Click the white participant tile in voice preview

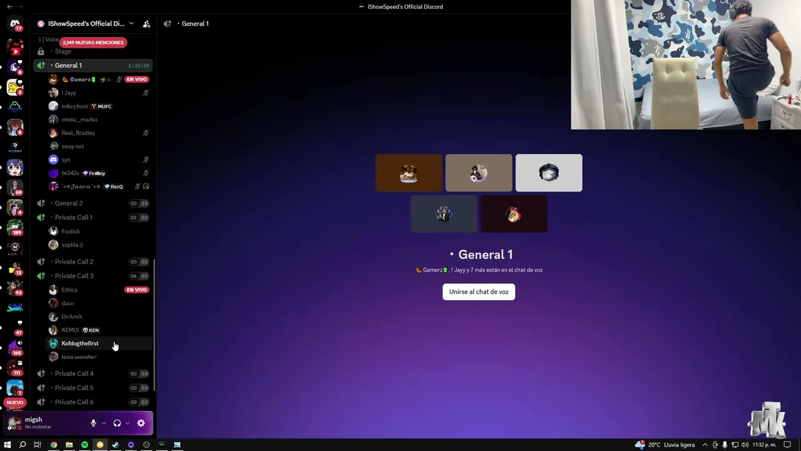click(x=549, y=173)
